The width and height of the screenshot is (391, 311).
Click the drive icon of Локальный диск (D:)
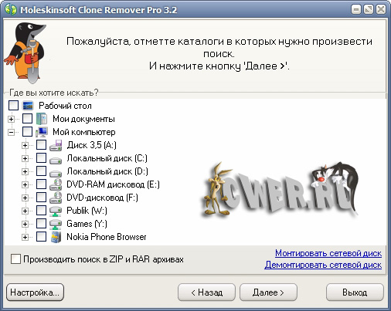(x=56, y=174)
